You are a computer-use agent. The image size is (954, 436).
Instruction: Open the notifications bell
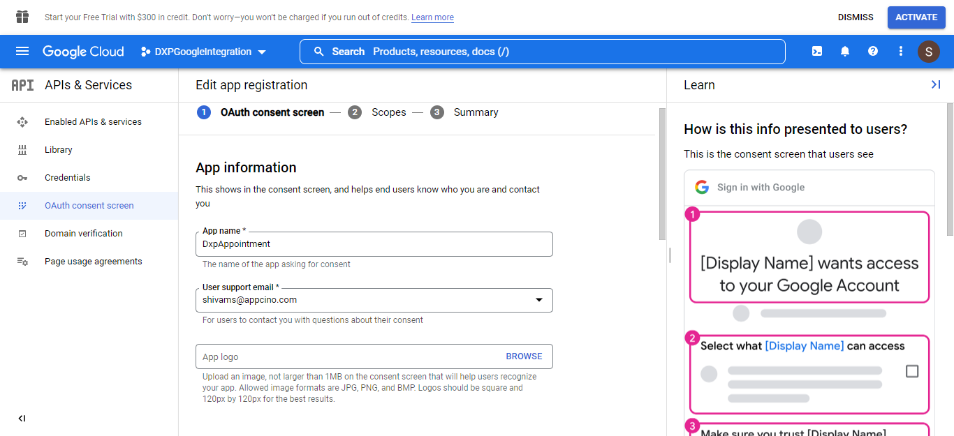click(x=844, y=52)
